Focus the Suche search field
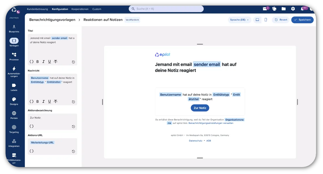 166,9
